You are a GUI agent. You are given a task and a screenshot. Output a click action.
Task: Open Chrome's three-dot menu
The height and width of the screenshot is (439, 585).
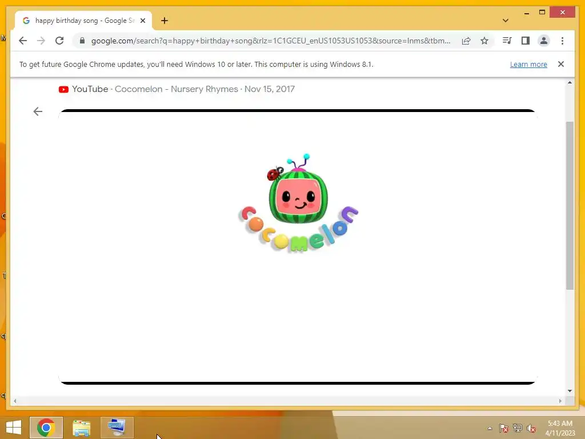tap(562, 41)
